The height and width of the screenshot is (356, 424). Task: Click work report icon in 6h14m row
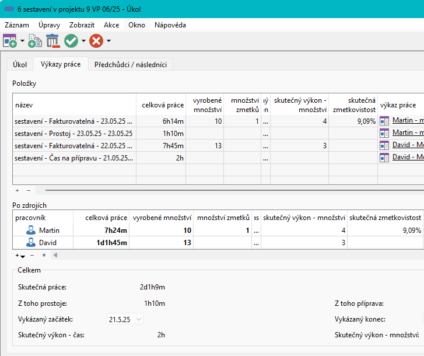pyautogui.click(x=384, y=121)
